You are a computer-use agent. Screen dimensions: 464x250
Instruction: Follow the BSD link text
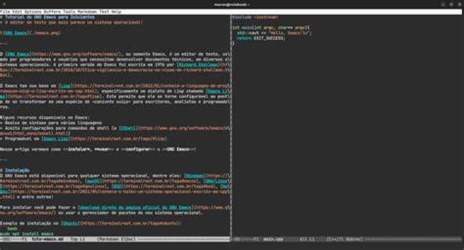point(117,186)
